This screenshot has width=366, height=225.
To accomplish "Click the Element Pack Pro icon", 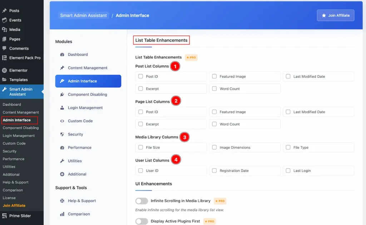I will pyautogui.click(x=4, y=58).
